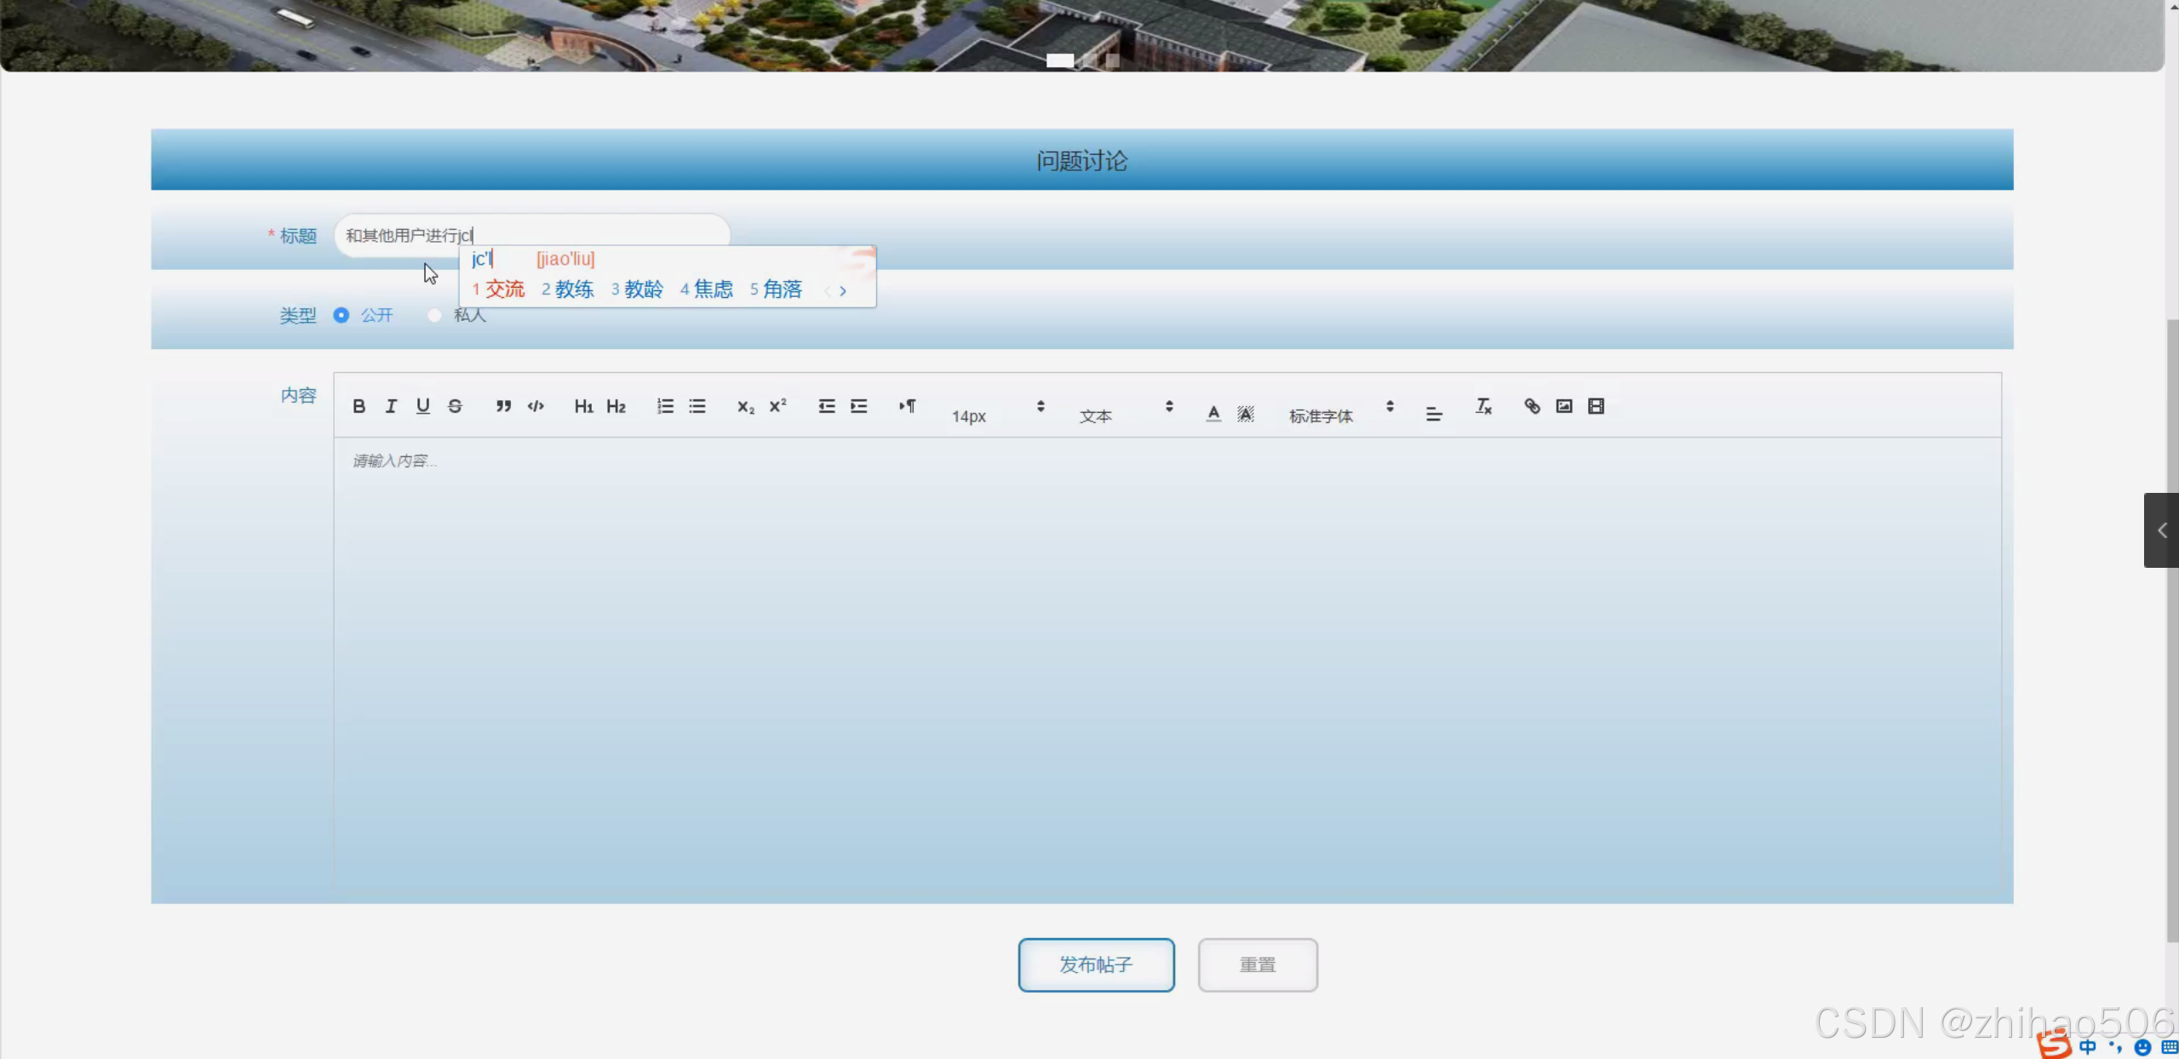Image resolution: width=2179 pixels, height=1059 pixels.
Task: Insert a video into content
Action: tap(1596, 406)
